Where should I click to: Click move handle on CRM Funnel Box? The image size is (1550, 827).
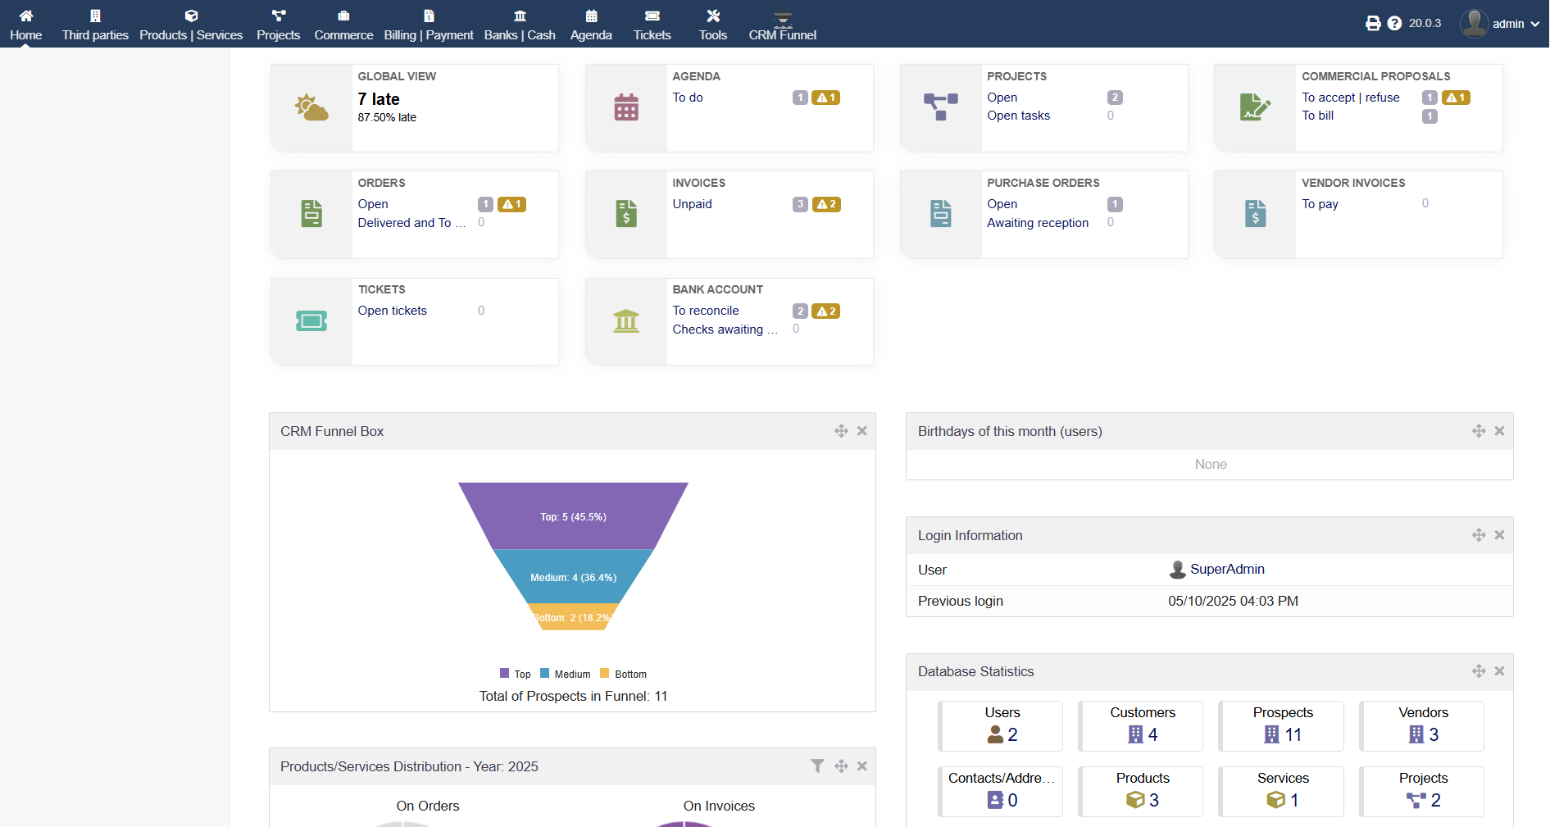[841, 431]
